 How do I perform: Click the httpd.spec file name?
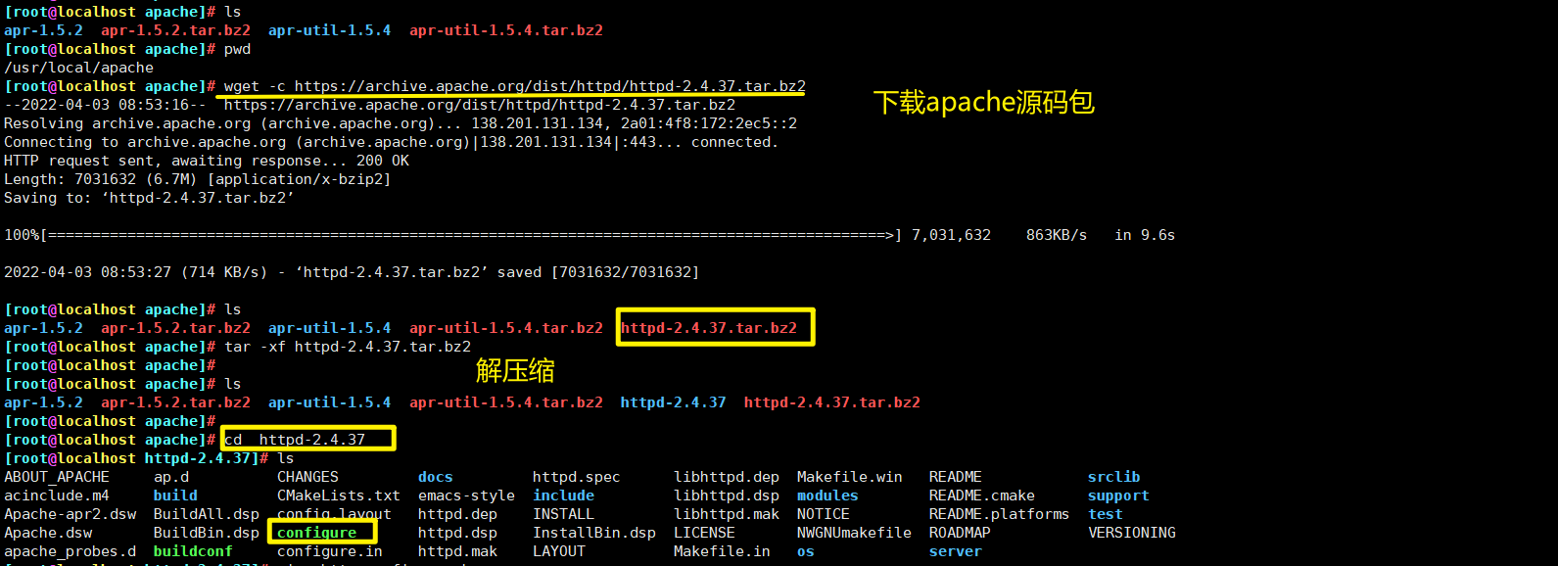pyautogui.click(x=576, y=477)
